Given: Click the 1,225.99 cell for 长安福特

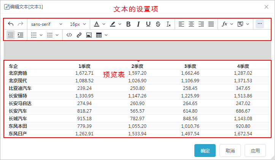Looking at the screenshot, I should coord(190,96).
